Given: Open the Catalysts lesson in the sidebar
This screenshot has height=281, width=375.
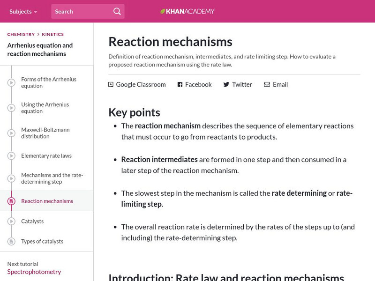Looking at the screenshot, I should click(32, 221).
